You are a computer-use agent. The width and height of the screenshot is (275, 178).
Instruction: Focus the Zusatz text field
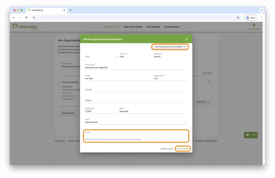(x=136, y=90)
